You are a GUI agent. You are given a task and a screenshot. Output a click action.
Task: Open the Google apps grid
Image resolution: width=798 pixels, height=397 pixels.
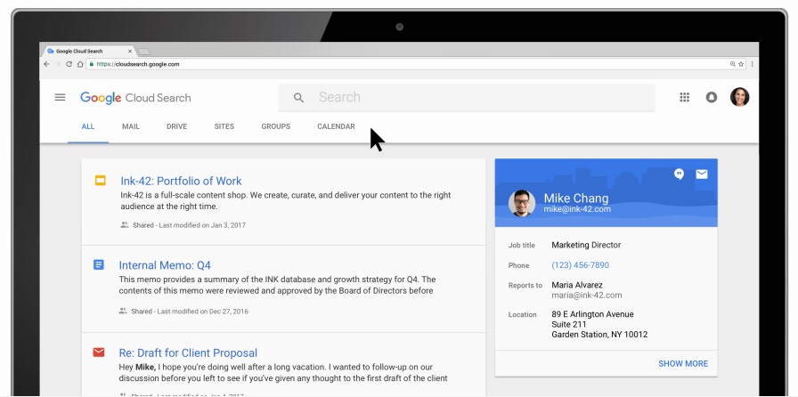(685, 97)
